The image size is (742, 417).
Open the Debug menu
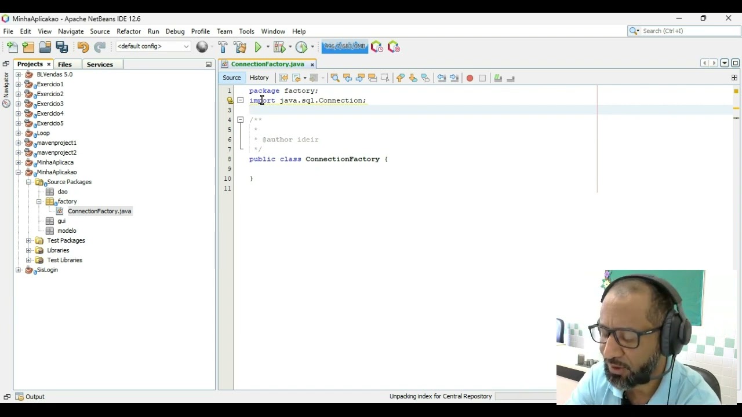pos(175,31)
